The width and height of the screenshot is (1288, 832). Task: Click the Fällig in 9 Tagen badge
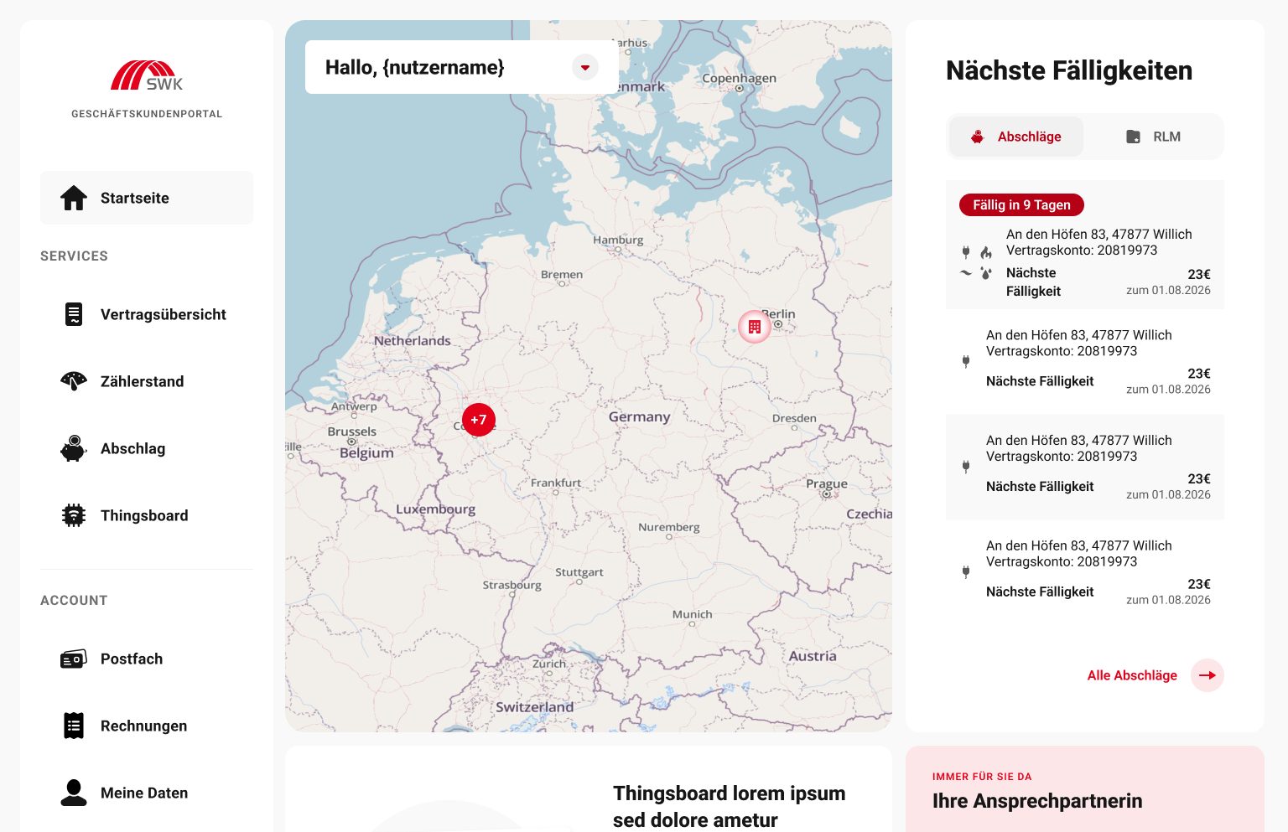coord(1021,204)
